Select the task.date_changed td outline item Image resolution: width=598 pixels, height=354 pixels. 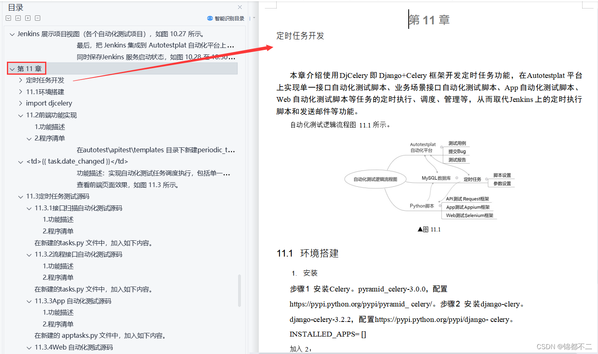(x=77, y=162)
